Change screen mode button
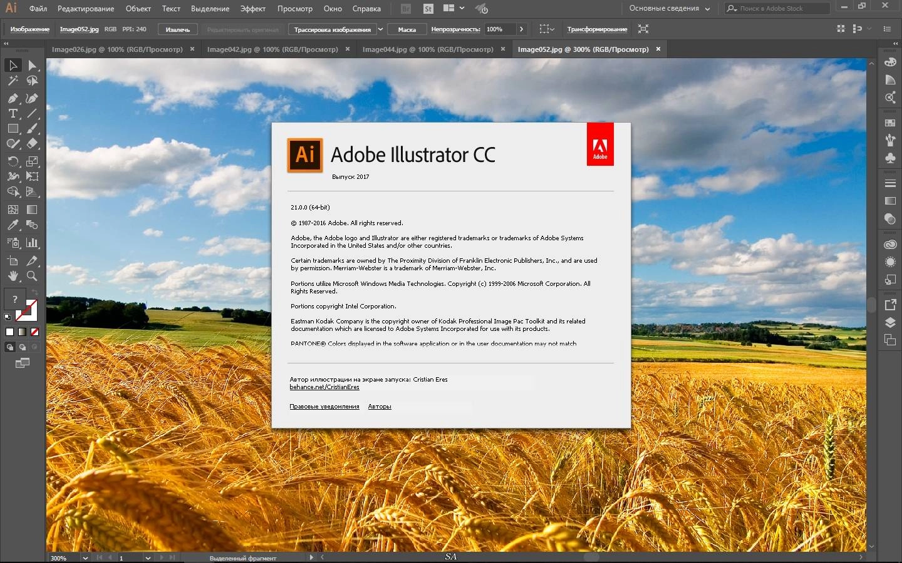This screenshot has width=902, height=563. (x=23, y=363)
